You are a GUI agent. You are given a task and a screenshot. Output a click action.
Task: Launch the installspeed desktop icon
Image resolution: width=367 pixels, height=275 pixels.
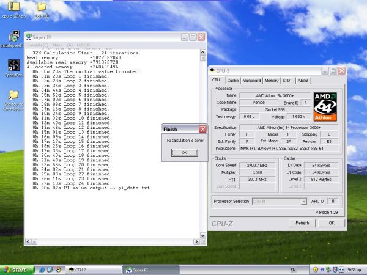(x=13, y=36)
